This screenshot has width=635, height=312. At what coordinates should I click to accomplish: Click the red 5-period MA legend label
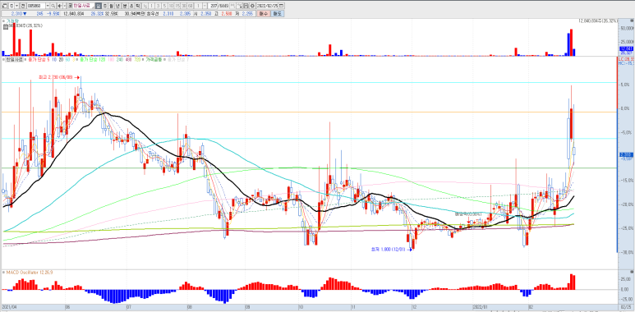48,59
